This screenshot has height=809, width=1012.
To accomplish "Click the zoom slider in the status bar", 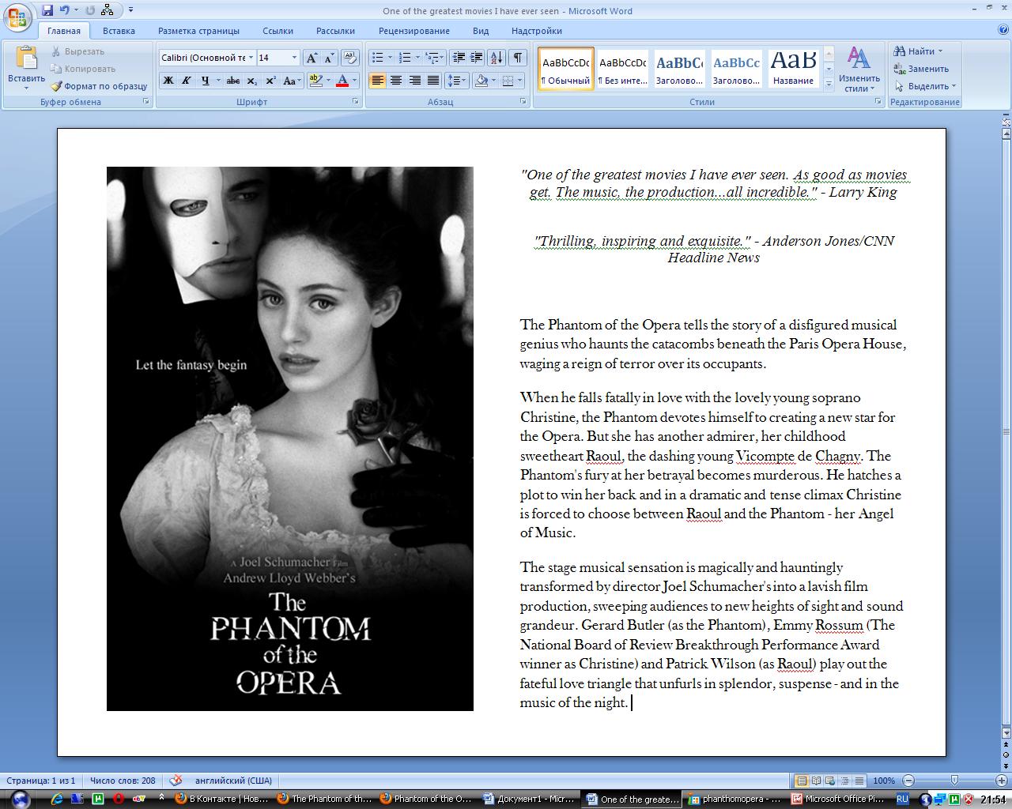I will pos(954,781).
